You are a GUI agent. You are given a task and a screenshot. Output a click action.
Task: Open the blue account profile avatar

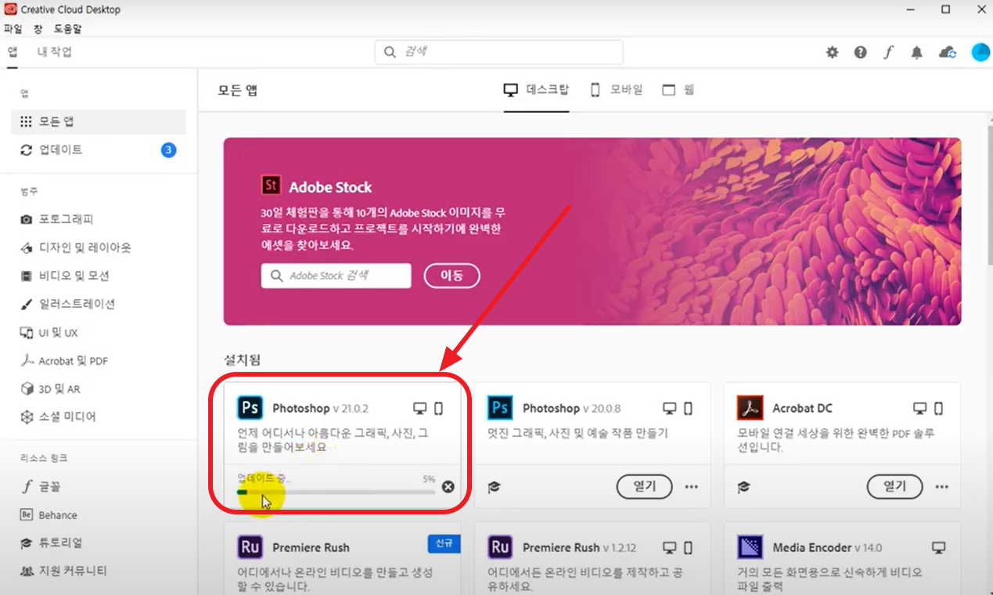tap(980, 52)
